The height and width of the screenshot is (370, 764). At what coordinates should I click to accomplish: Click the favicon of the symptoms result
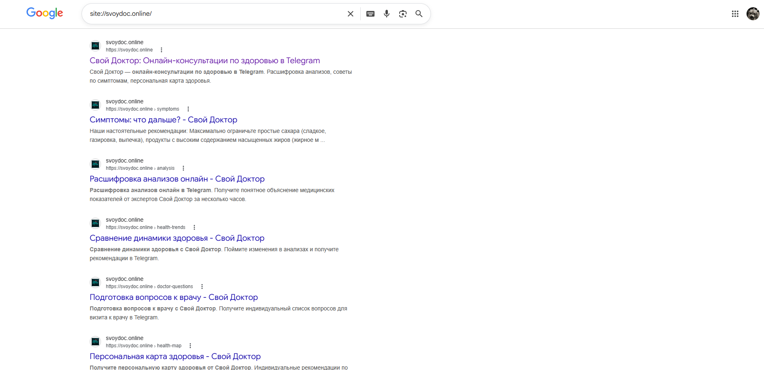pos(95,105)
